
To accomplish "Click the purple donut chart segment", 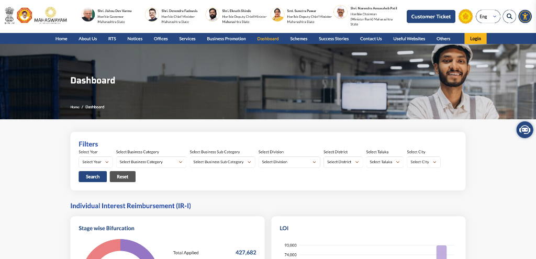I will tap(140, 247).
